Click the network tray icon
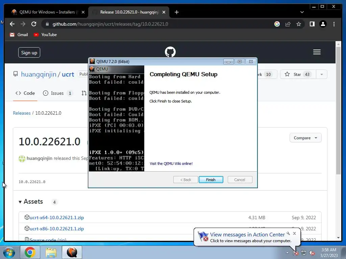 point(304,253)
